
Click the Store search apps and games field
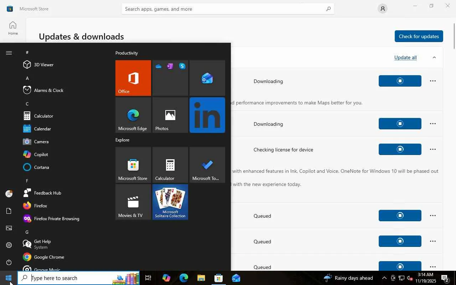click(x=228, y=9)
